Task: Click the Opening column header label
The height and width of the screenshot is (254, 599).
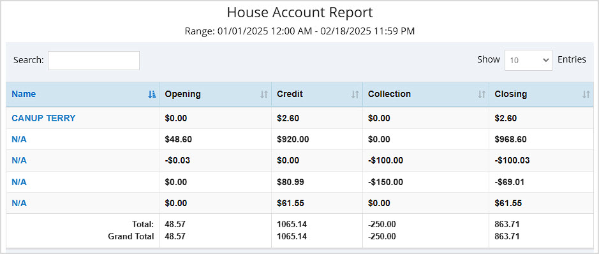Action: (x=182, y=94)
